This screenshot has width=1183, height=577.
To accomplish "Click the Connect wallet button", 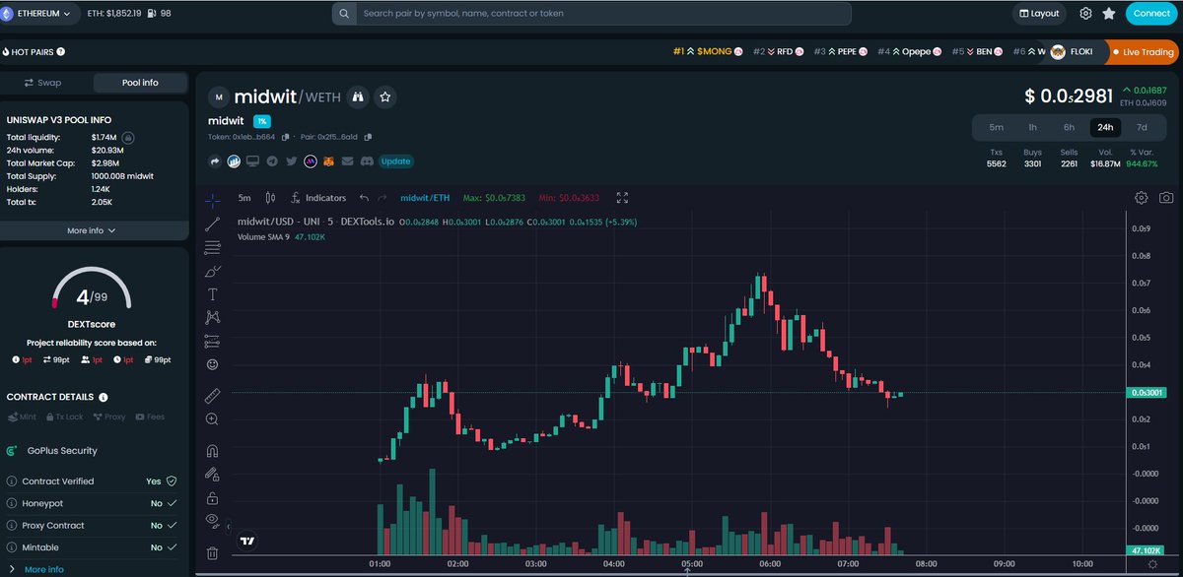I will tap(1151, 14).
